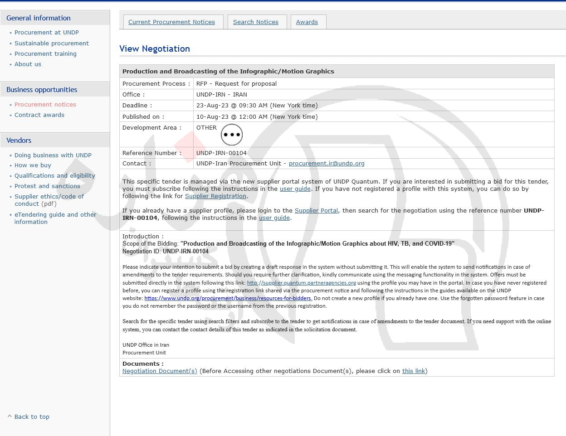The image size is (566, 436).
Task: Click the Back to top arrow
Action: coord(10,417)
